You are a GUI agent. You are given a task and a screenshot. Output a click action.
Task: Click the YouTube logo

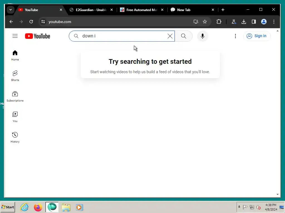coord(38,36)
